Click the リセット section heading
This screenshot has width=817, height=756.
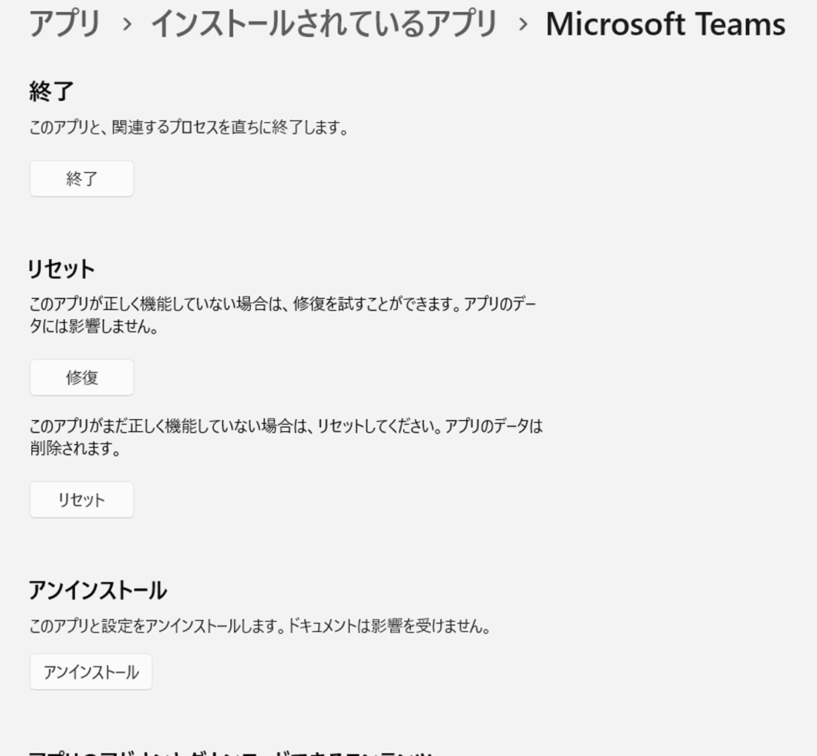(x=61, y=269)
